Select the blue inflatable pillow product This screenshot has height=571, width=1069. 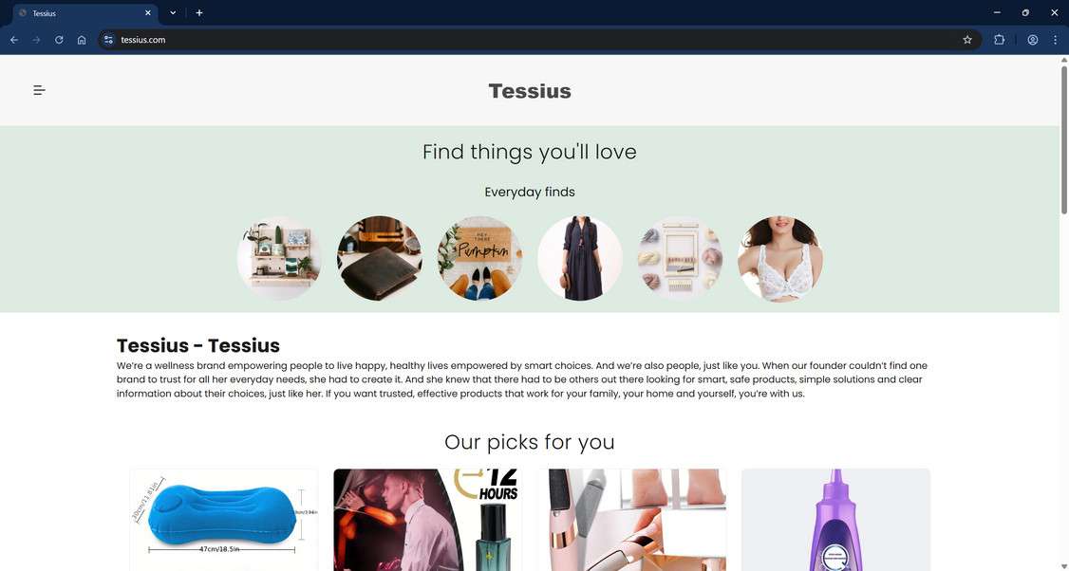[224, 519]
